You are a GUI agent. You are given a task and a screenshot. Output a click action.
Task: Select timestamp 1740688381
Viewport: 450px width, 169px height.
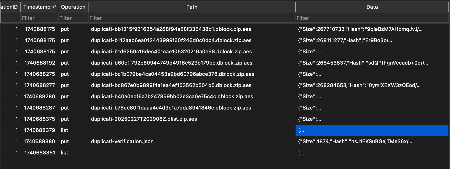(x=40, y=153)
